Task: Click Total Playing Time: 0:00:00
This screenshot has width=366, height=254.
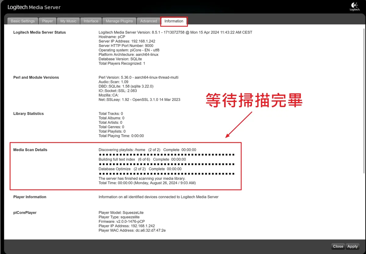Action: 121,136
